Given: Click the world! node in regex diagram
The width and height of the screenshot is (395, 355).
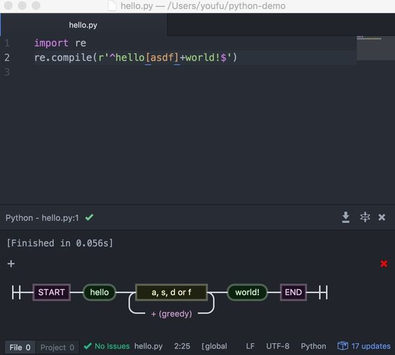Looking at the screenshot, I should pyautogui.click(x=247, y=292).
